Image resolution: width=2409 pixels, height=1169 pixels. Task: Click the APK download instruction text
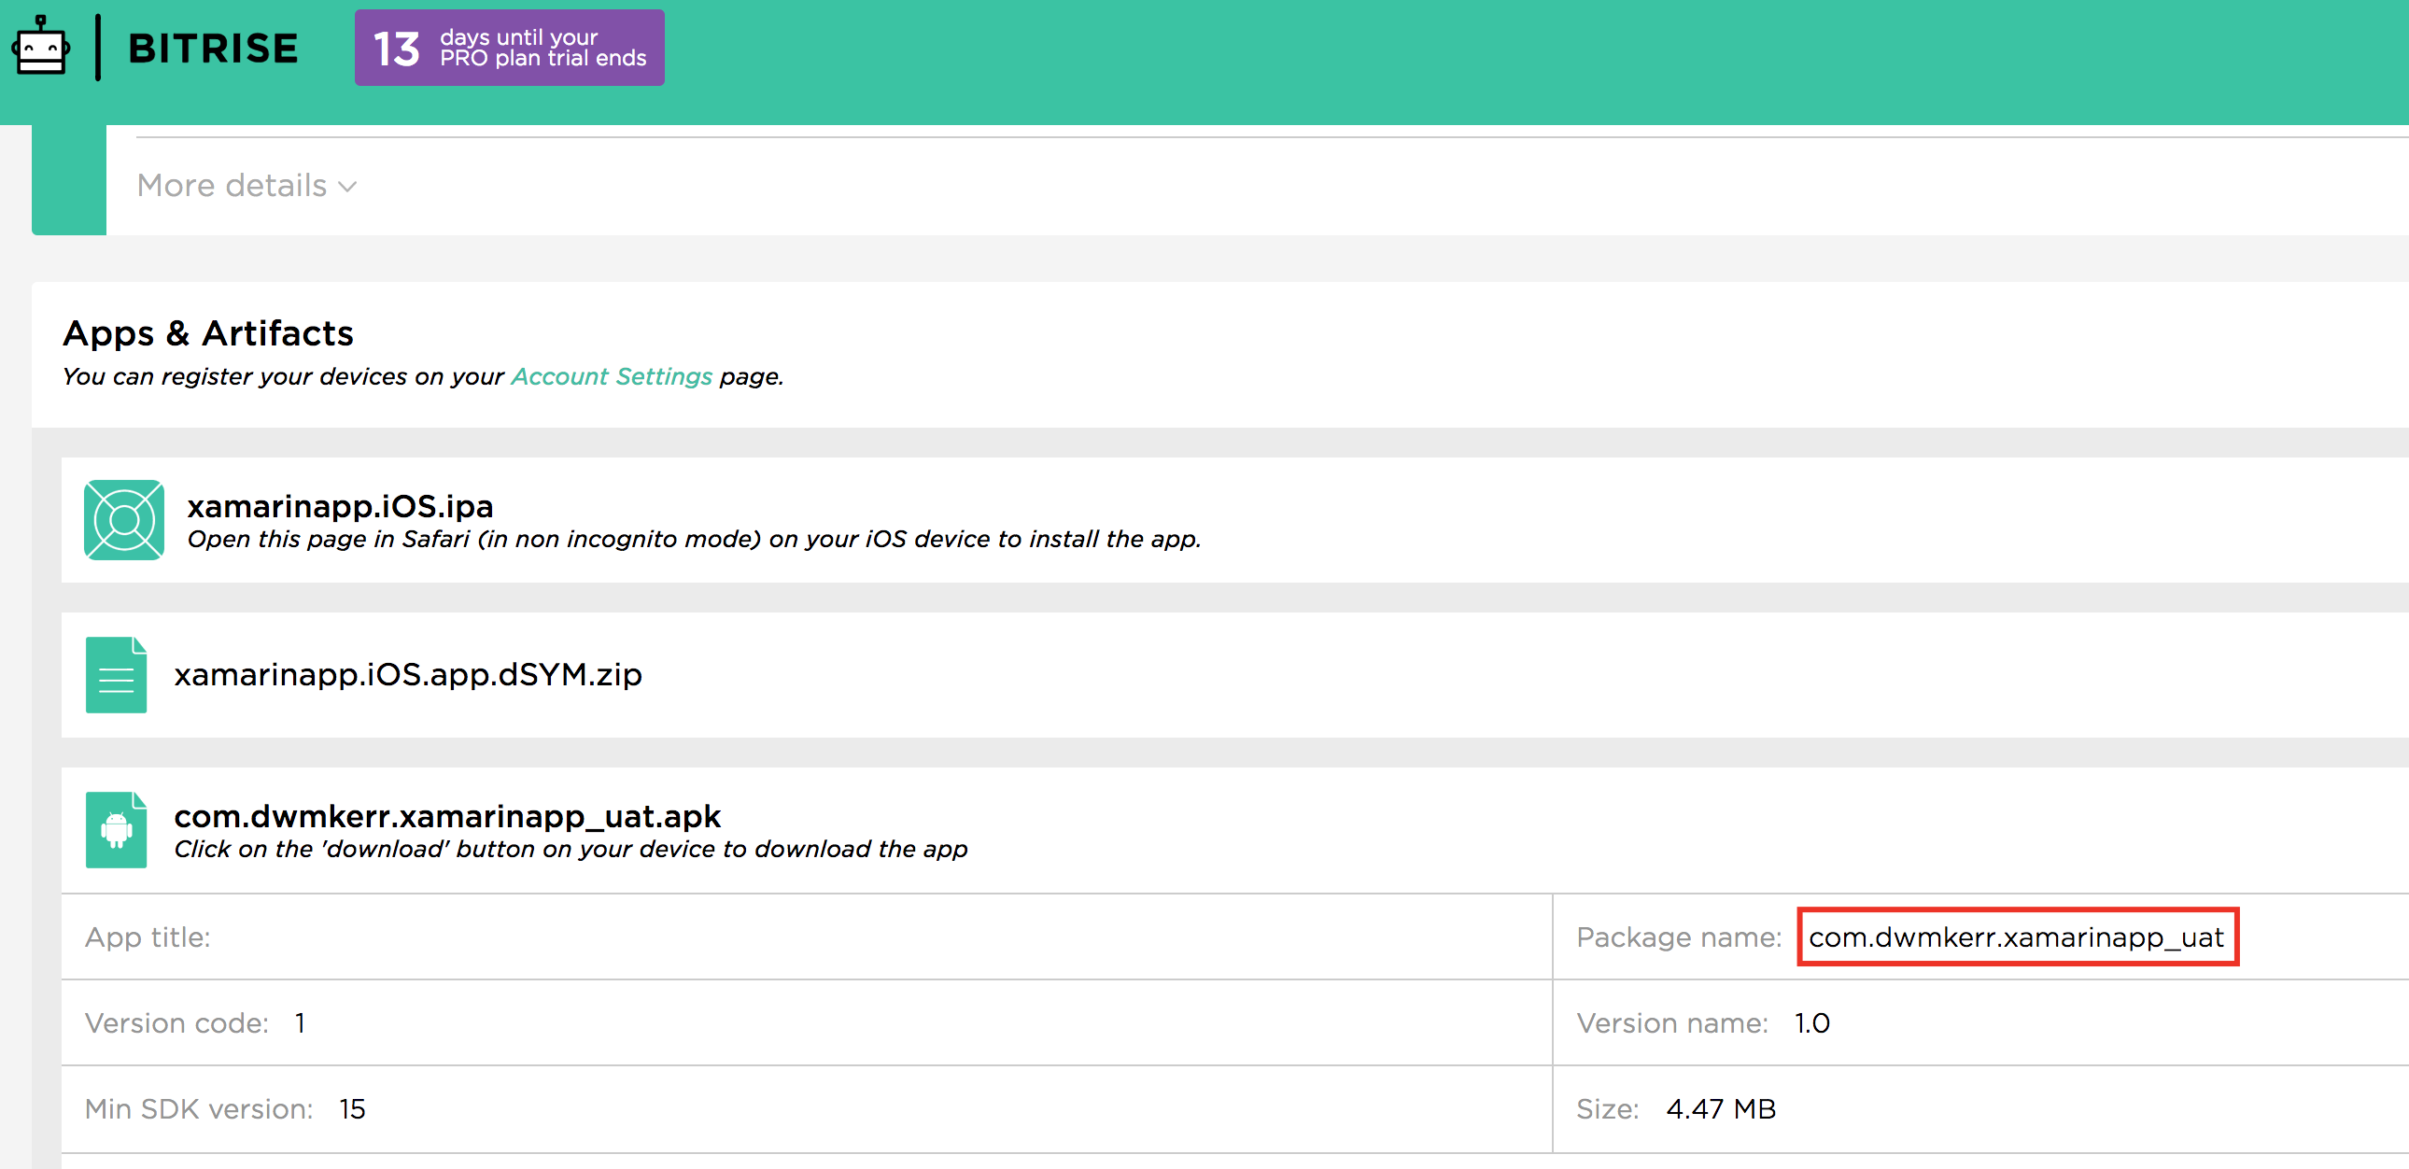point(571,849)
